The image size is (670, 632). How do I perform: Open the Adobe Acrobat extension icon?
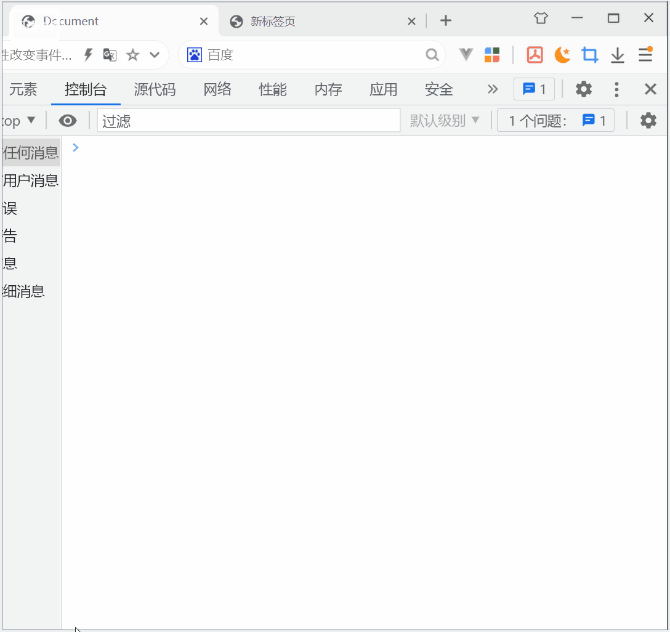coord(534,55)
